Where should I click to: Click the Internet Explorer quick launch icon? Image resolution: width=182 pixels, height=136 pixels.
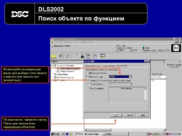tap(67, 134)
